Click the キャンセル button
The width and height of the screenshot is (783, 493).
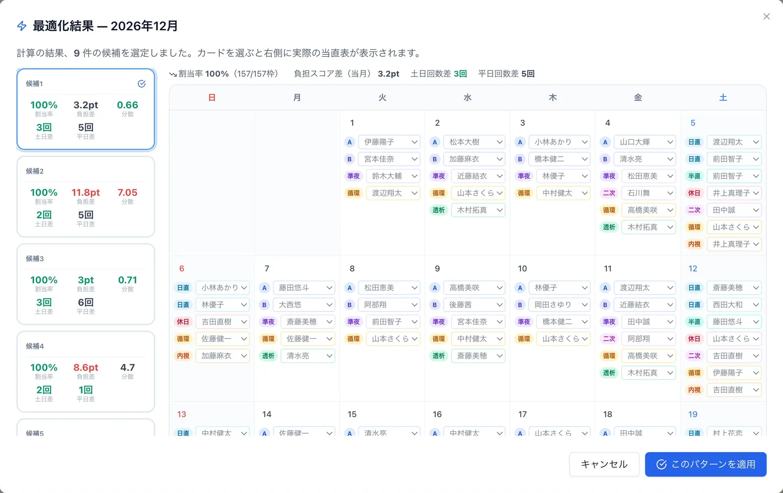click(604, 464)
